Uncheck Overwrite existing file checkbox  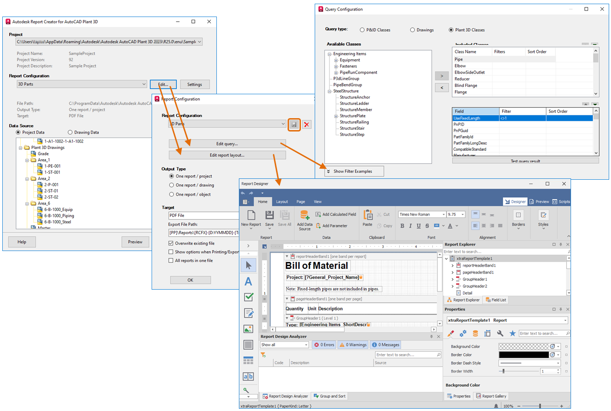tap(171, 243)
